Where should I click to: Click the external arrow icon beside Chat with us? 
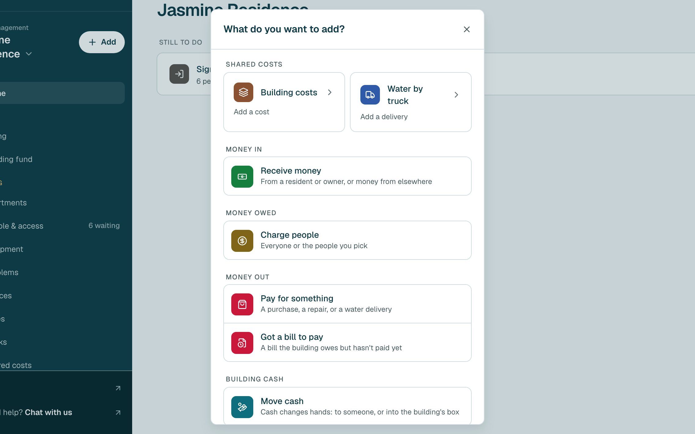point(118,413)
